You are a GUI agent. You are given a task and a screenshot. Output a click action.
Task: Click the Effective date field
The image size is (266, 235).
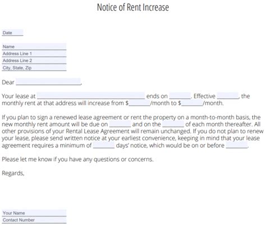tap(228, 96)
